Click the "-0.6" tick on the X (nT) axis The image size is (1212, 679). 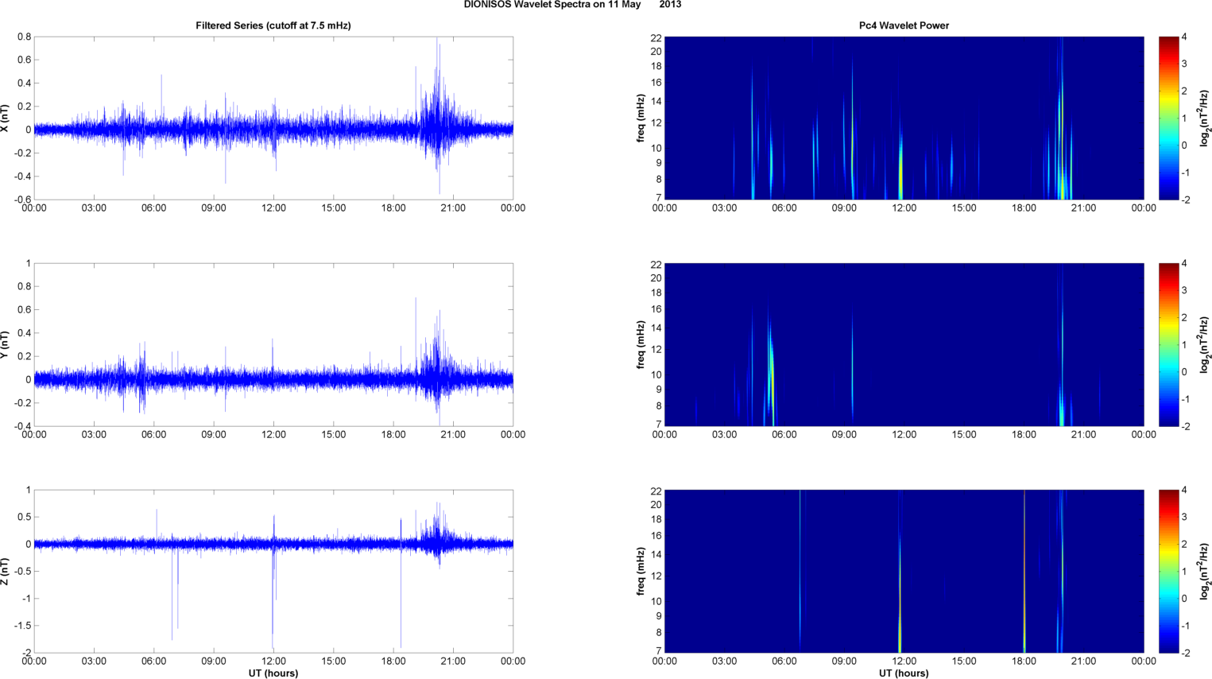[x=22, y=200]
